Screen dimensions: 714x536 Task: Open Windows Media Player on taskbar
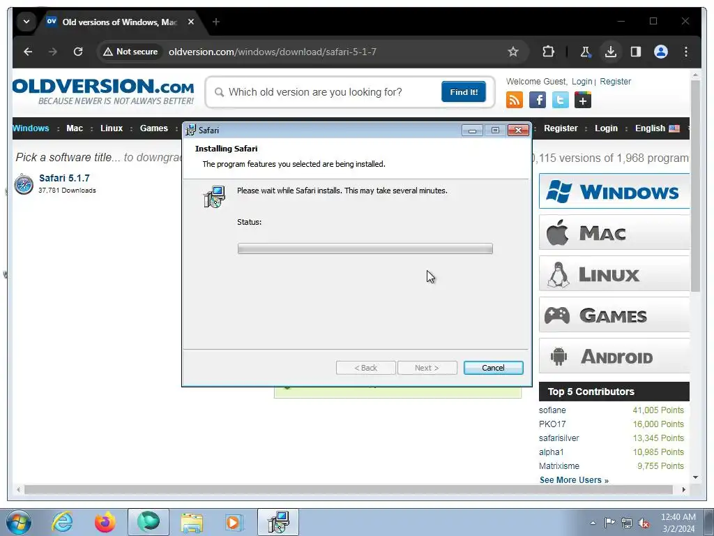(234, 522)
